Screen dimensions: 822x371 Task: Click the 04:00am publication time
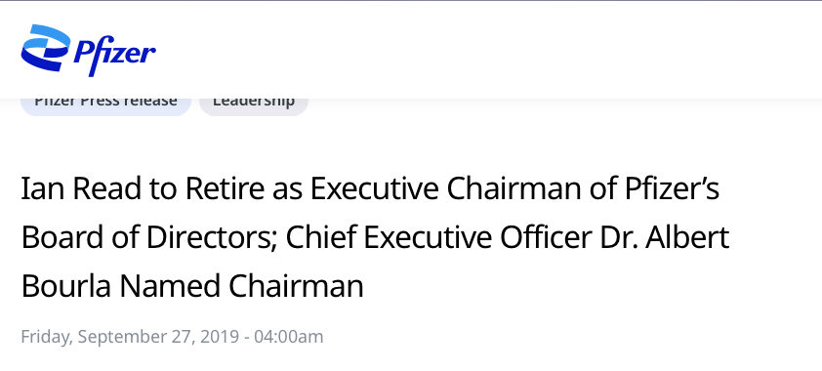coord(289,337)
